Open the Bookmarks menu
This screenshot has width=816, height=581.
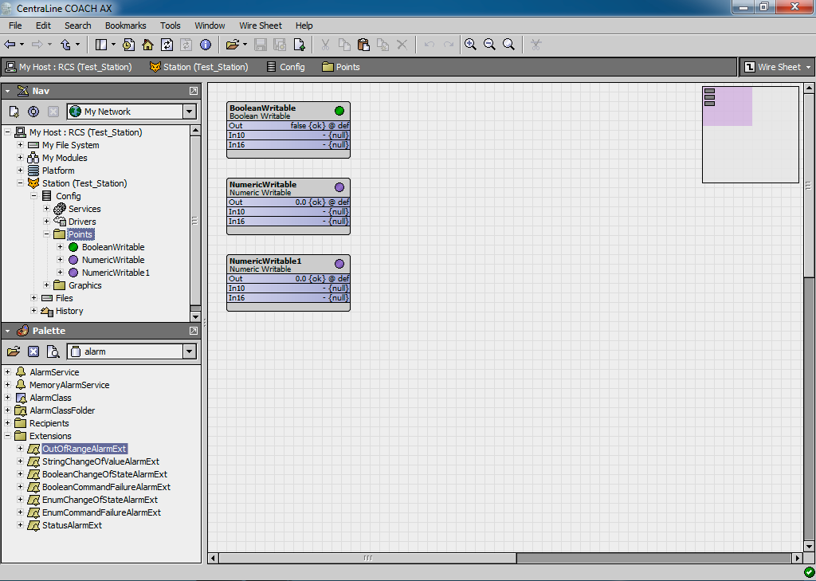pos(125,26)
